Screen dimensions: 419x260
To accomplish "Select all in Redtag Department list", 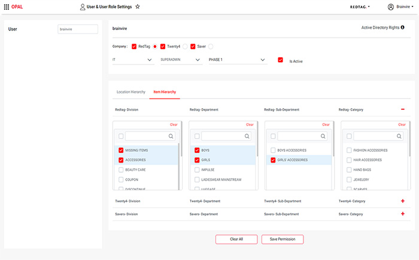I will pos(197,136).
